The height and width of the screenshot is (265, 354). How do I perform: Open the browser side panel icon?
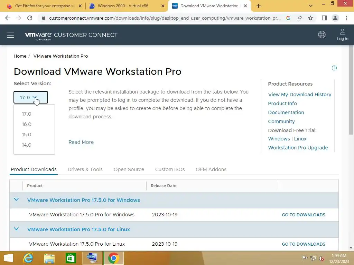click(324, 18)
